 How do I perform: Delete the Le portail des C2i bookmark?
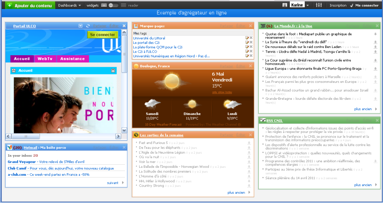pyautogui.click(x=251, y=42)
